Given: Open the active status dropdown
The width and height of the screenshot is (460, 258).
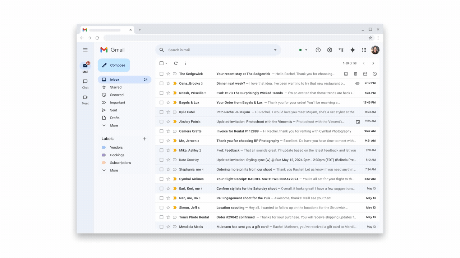Looking at the screenshot, I should pos(306,50).
